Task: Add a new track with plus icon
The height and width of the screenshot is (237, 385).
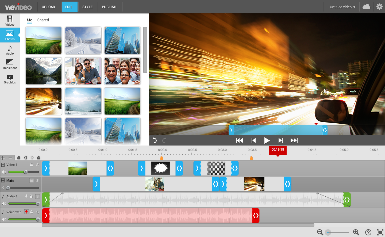Action: click(x=3, y=158)
